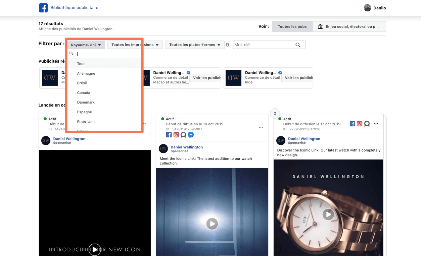Open Daniel Welling... page for Inde
This screenshot has width=421, height=256.
pos(261,72)
